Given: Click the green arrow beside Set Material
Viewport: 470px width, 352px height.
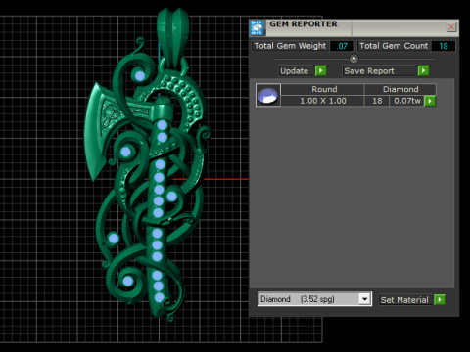Looking at the screenshot, I should (x=440, y=299).
